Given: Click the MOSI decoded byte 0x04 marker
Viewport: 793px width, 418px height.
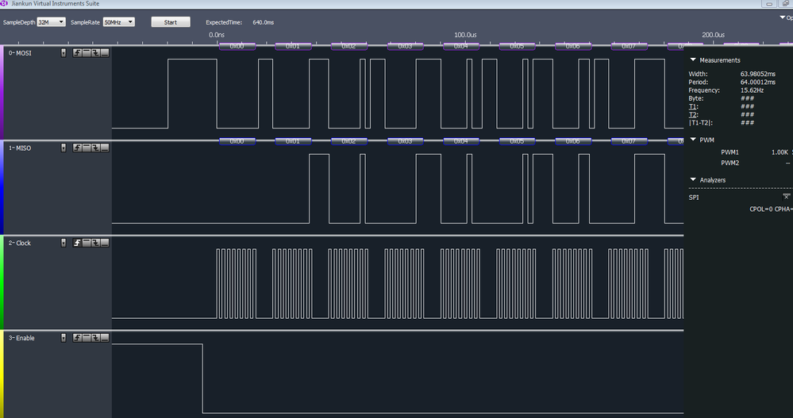Looking at the screenshot, I should [460, 46].
